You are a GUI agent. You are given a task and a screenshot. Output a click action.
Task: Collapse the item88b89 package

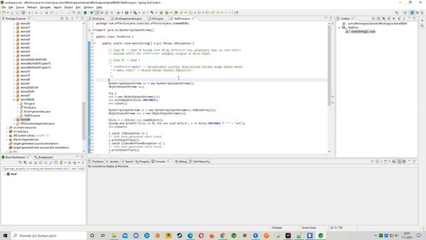[14, 99]
